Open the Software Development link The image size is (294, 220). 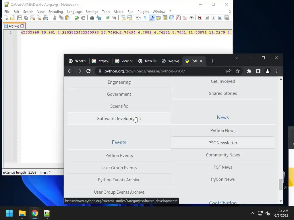119,118
